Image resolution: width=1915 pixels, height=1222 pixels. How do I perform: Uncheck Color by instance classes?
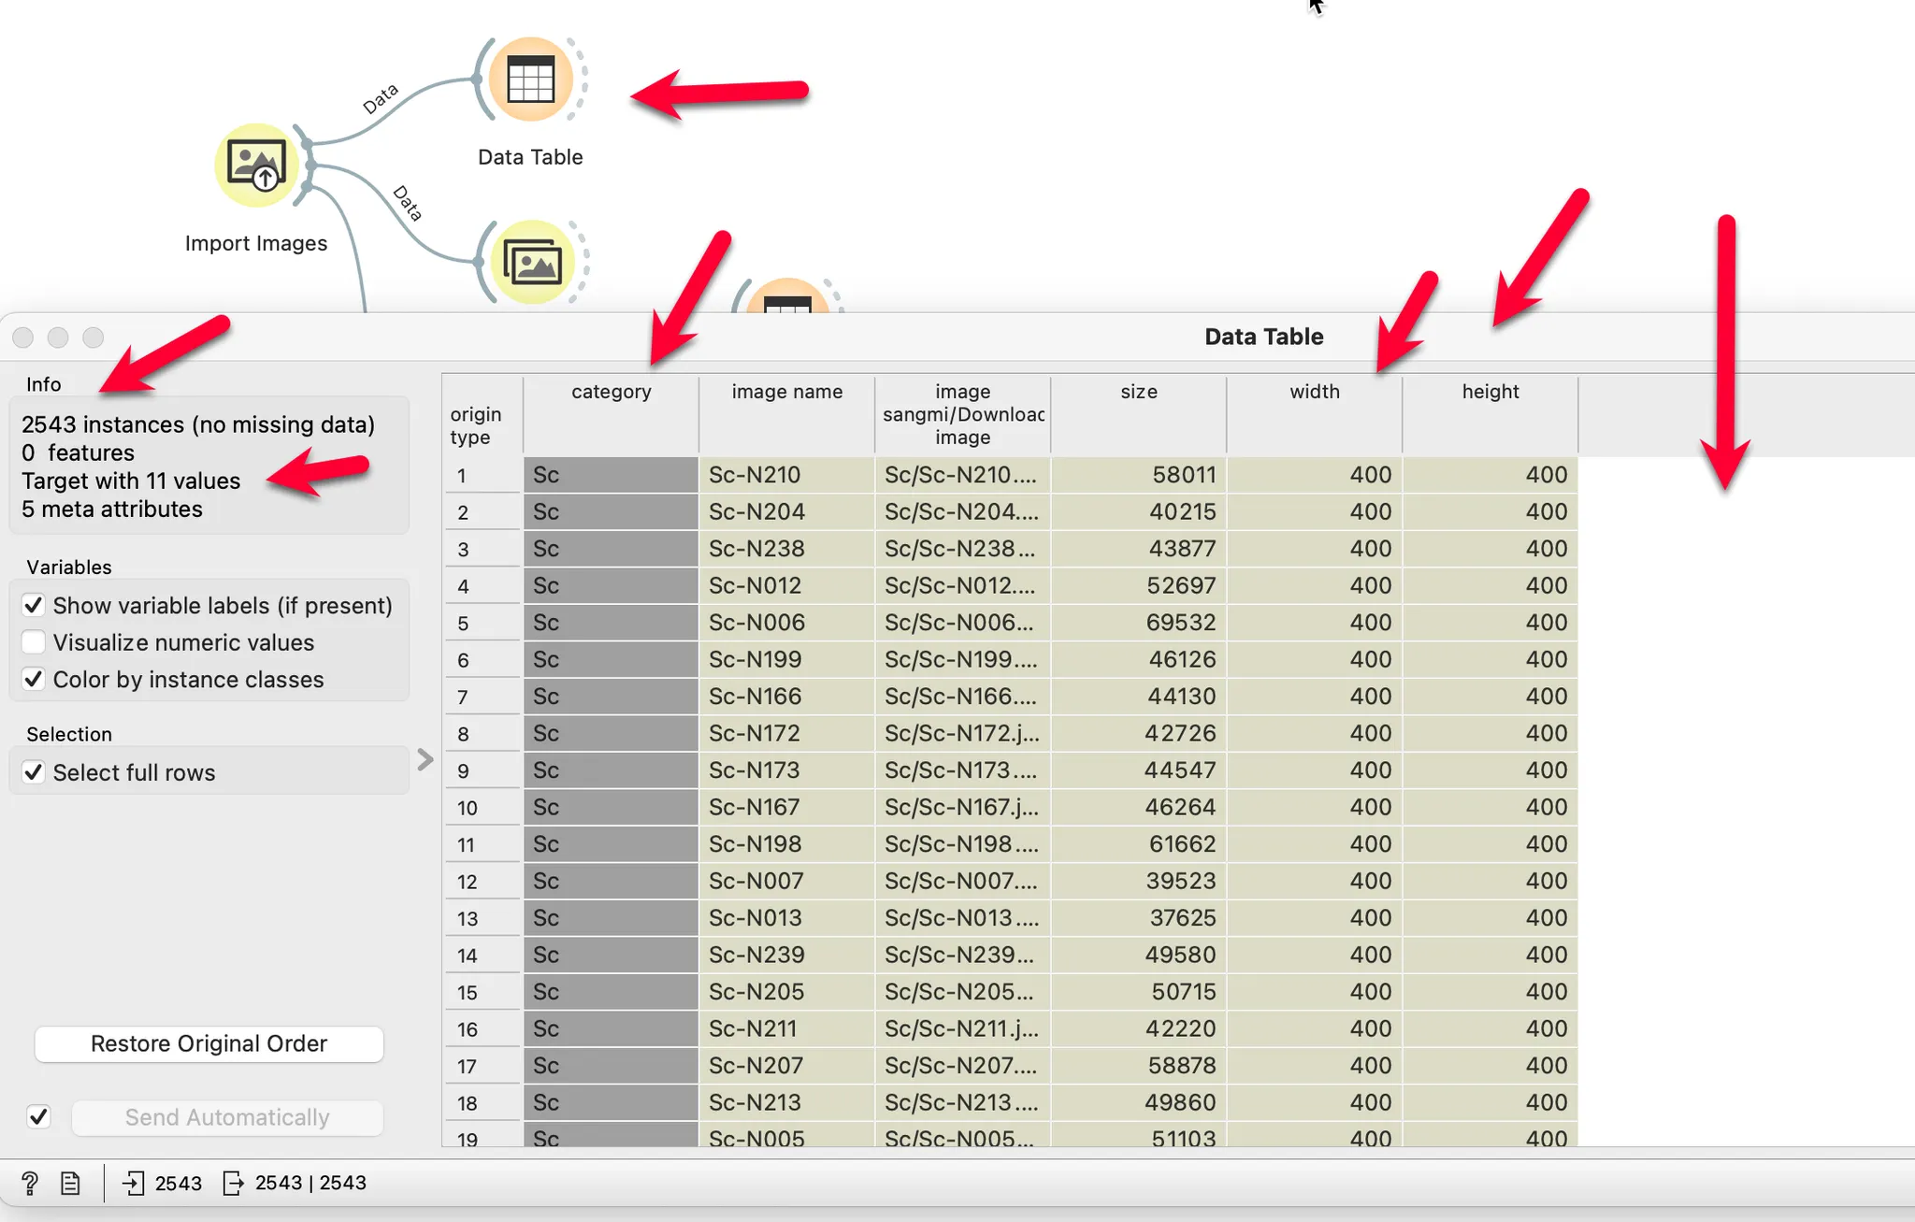coord(34,680)
